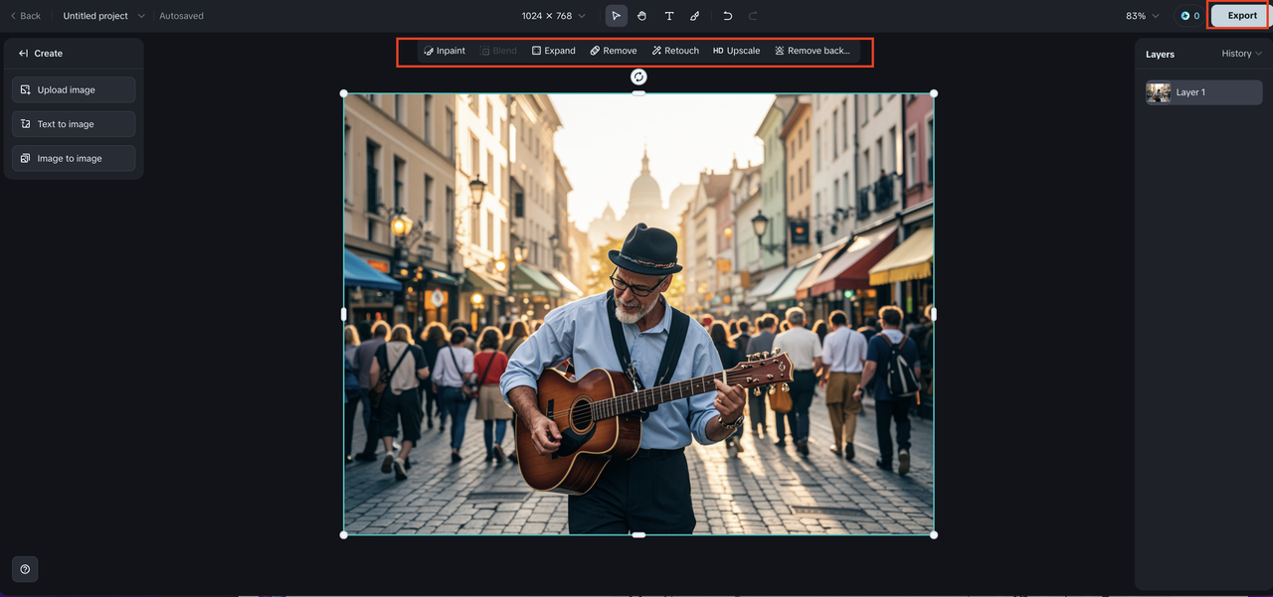Switch to the Layers tab

coord(1160,54)
